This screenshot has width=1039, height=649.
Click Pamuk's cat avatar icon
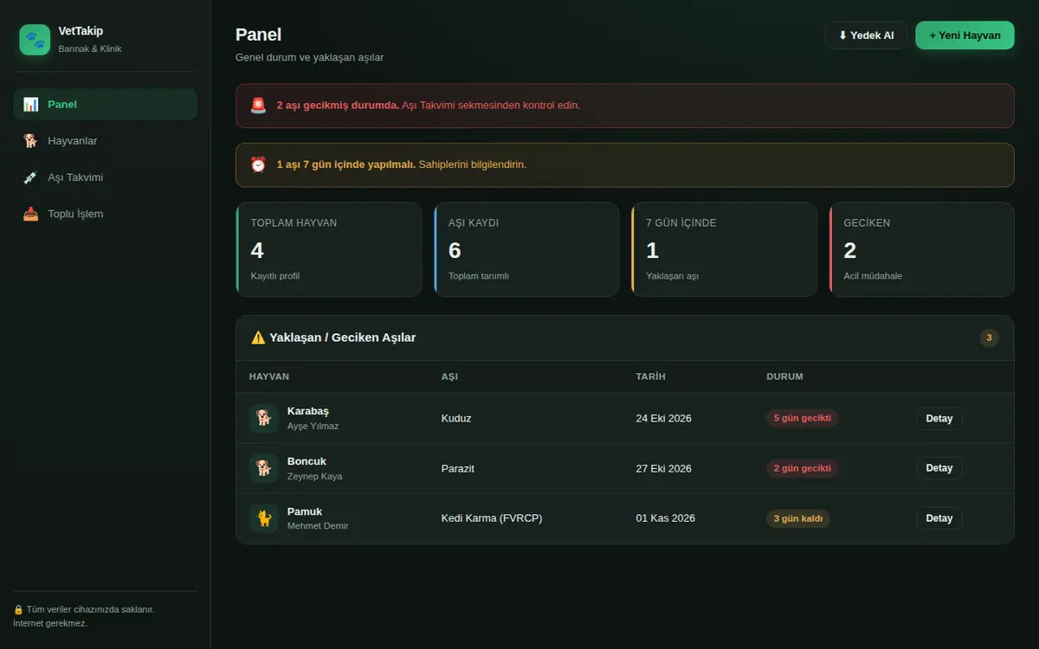264,518
